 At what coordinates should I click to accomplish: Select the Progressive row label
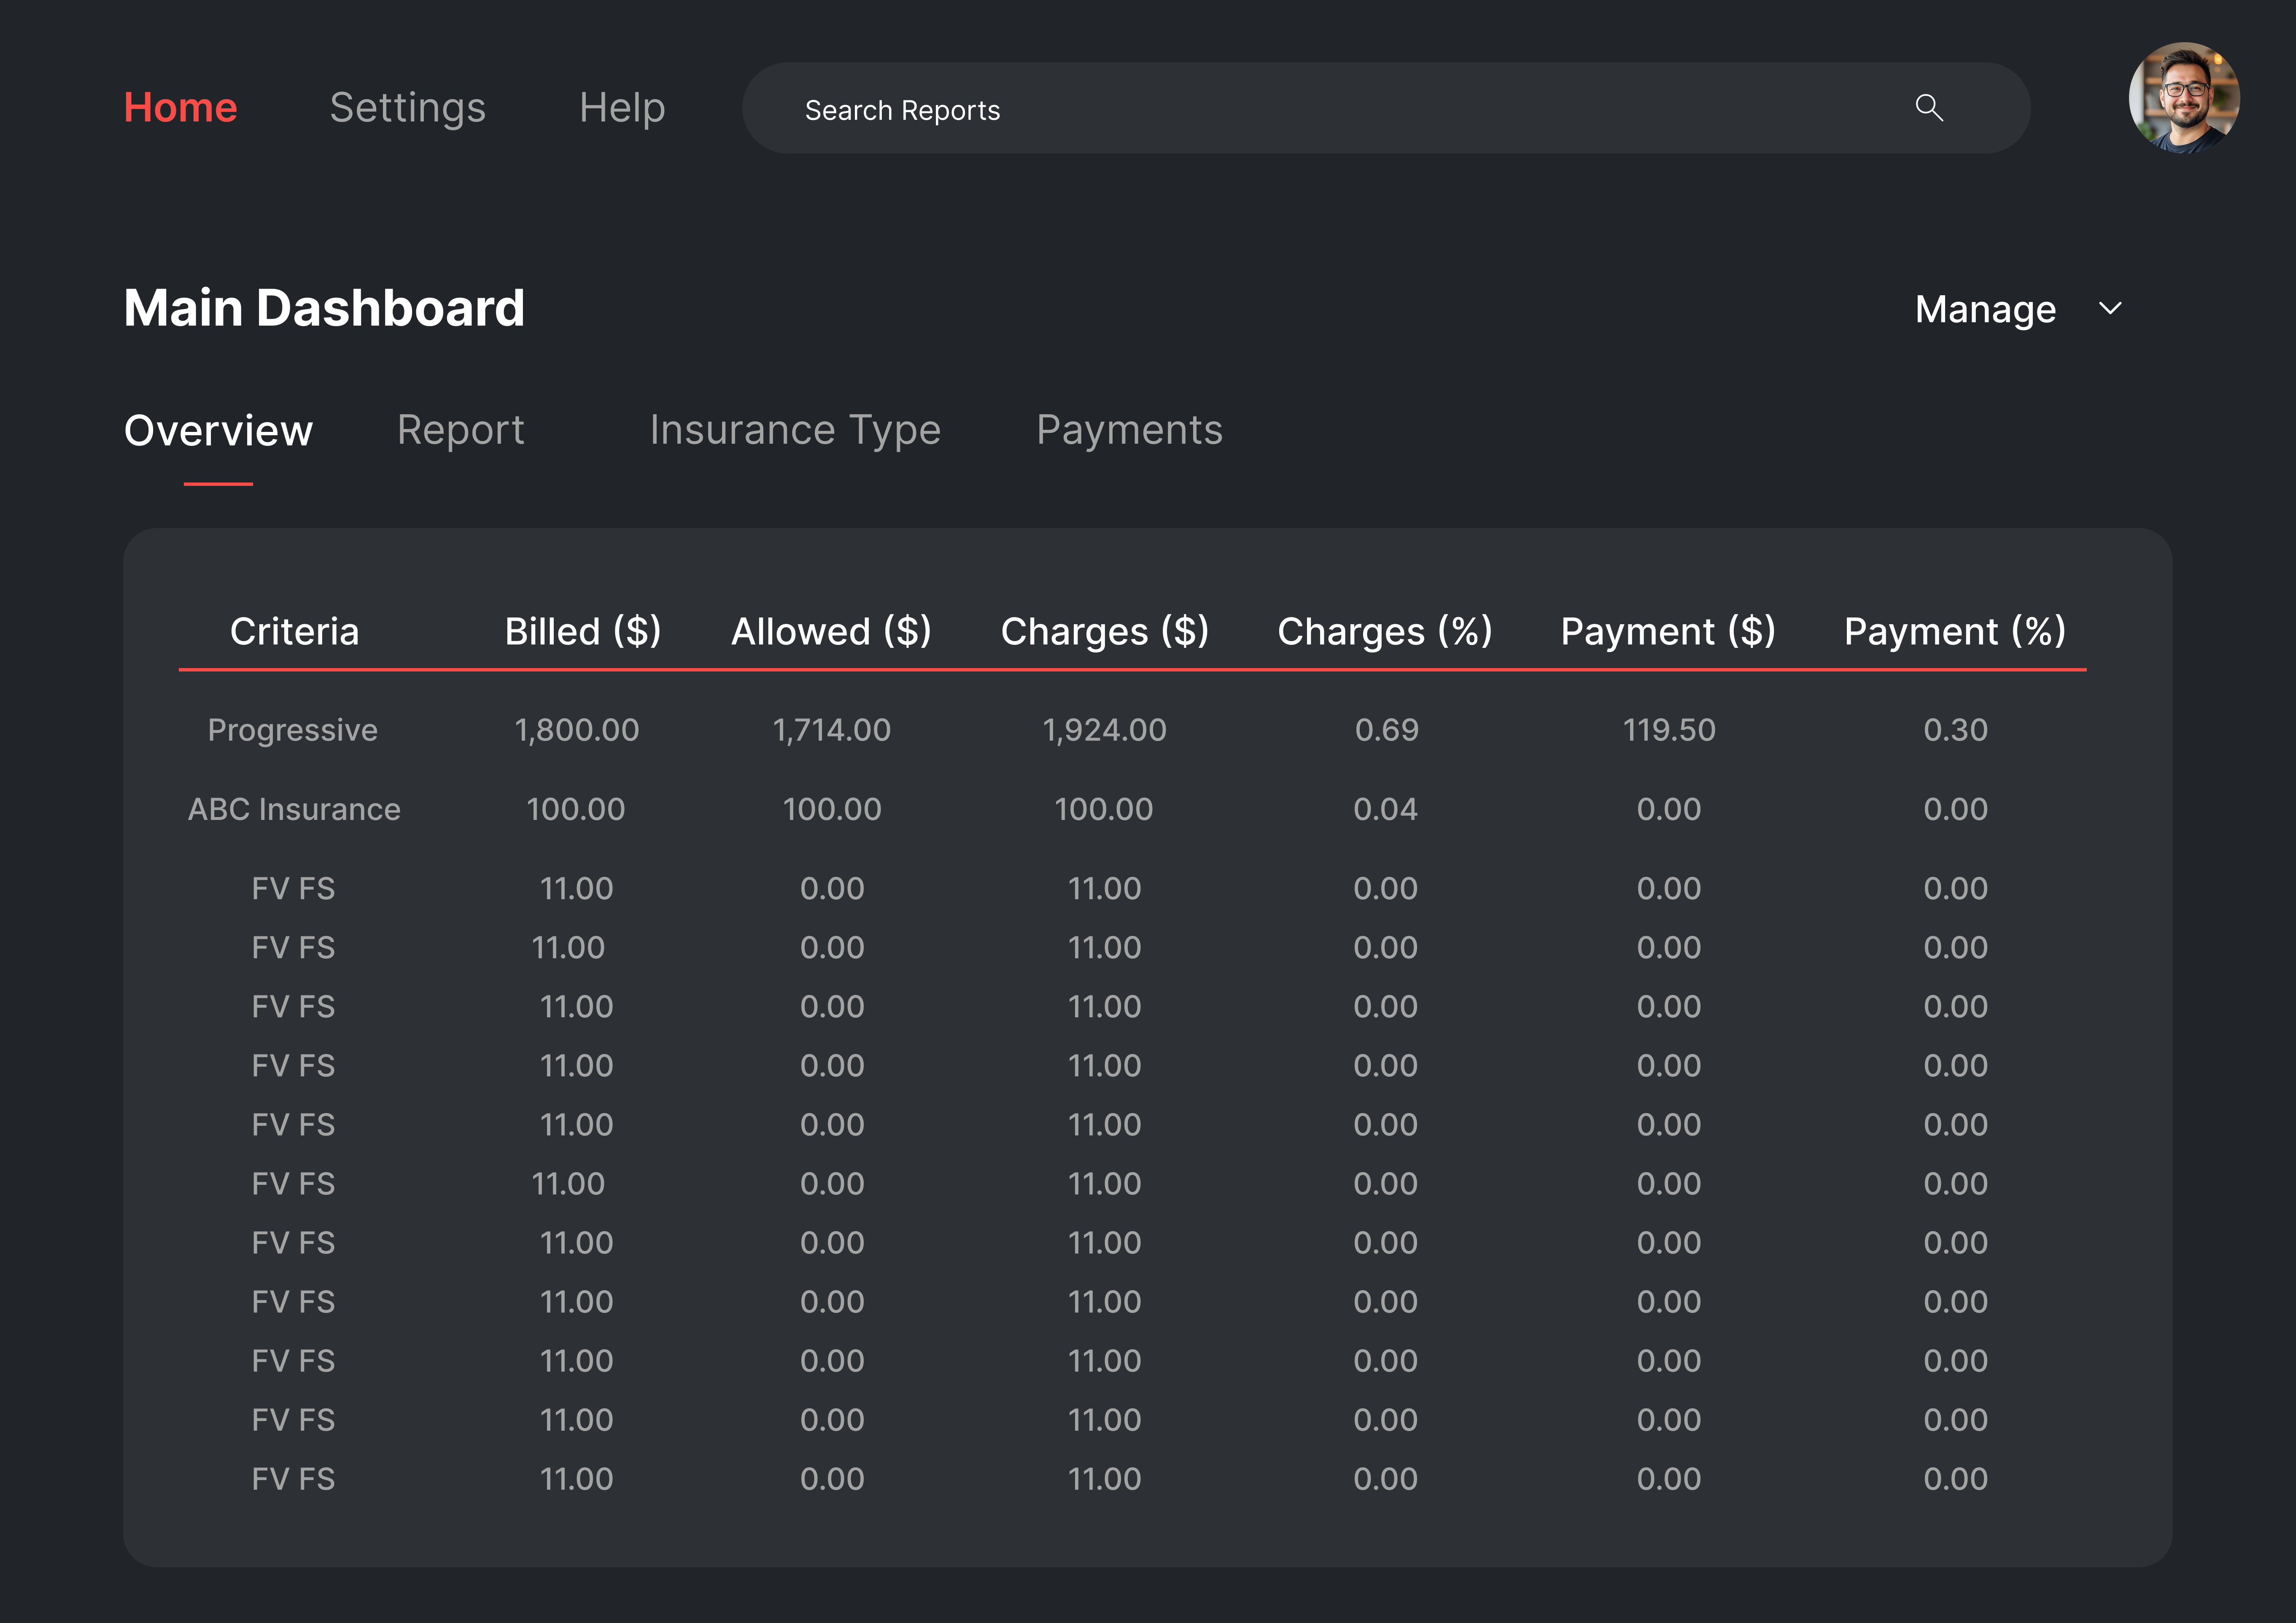point(293,731)
